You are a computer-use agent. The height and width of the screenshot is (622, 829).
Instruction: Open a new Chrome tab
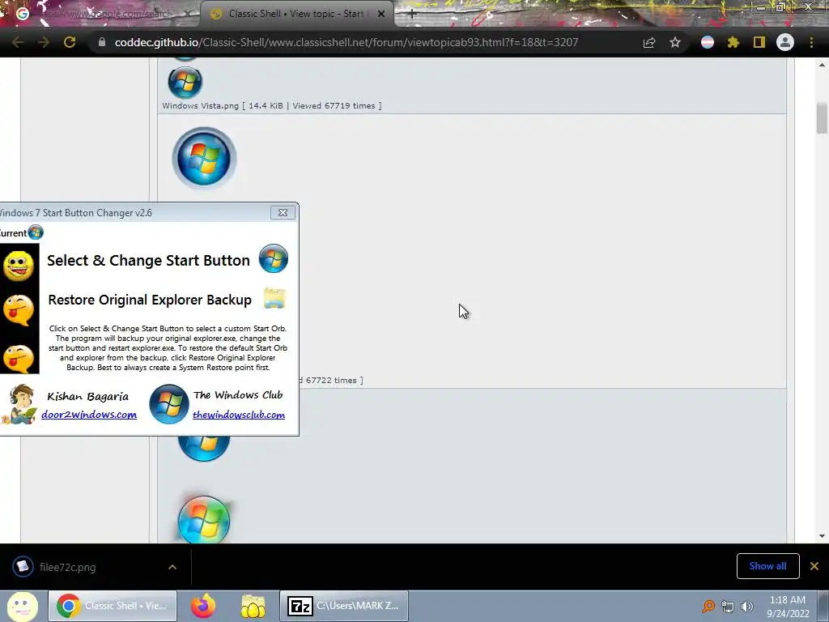412,15
